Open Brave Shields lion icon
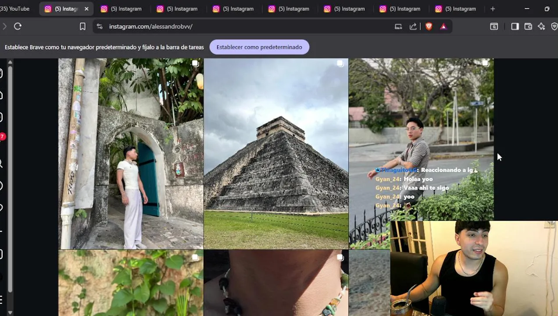558x316 pixels. click(429, 26)
